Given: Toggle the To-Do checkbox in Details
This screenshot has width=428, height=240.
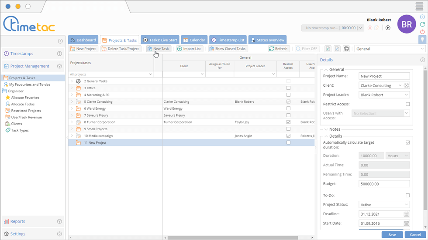Looking at the screenshot, I should tap(407, 196).
